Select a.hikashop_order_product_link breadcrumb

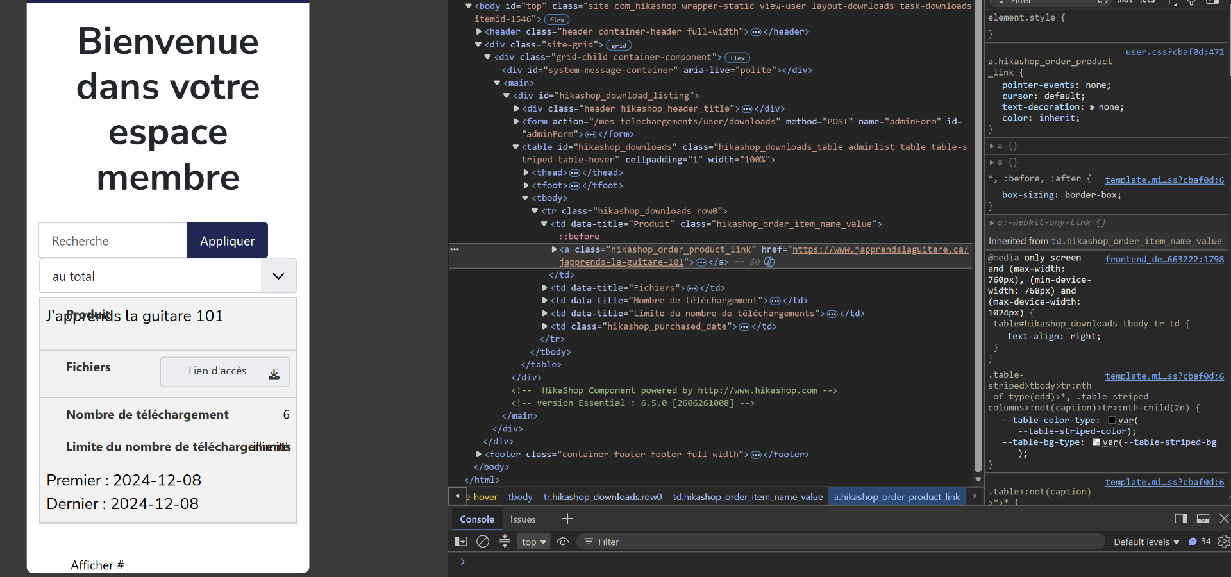897,497
